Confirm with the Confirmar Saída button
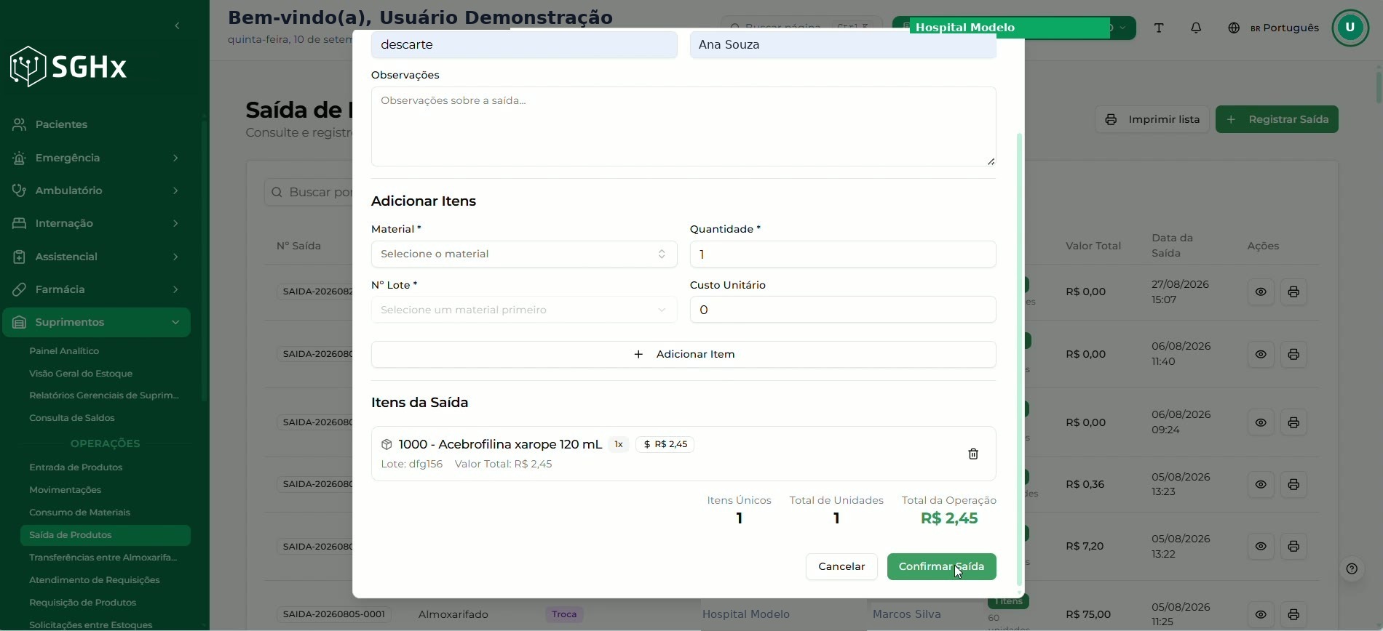 (941, 566)
